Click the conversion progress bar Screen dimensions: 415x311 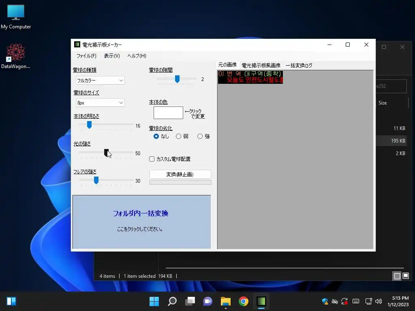pos(180,183)
